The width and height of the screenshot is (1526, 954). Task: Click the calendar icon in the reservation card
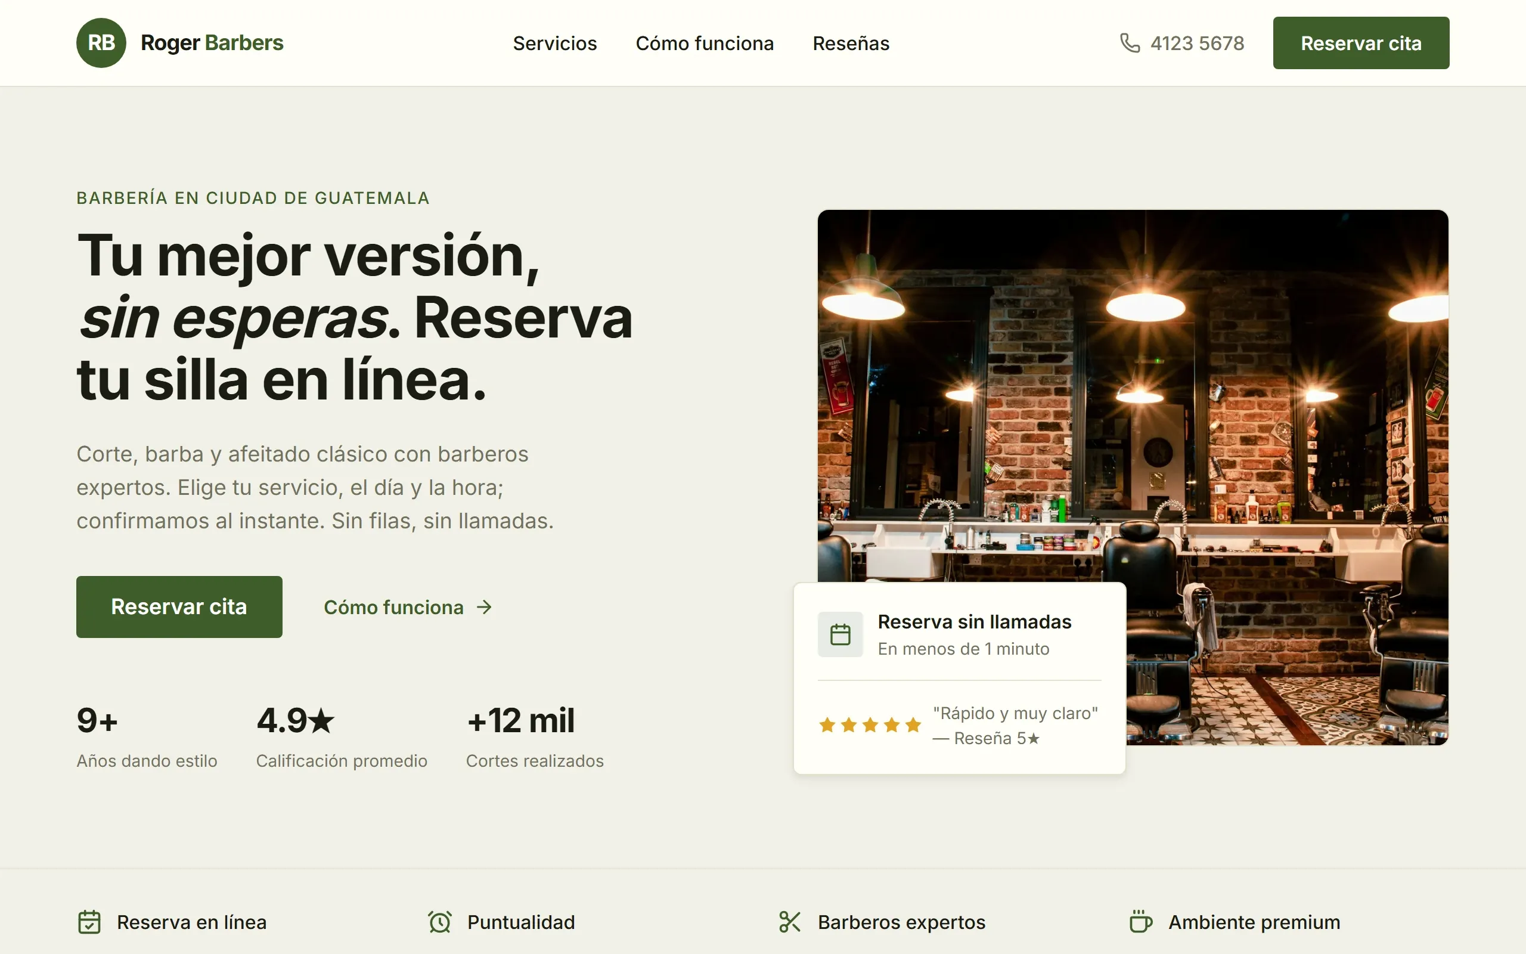[x=840, y=634]
